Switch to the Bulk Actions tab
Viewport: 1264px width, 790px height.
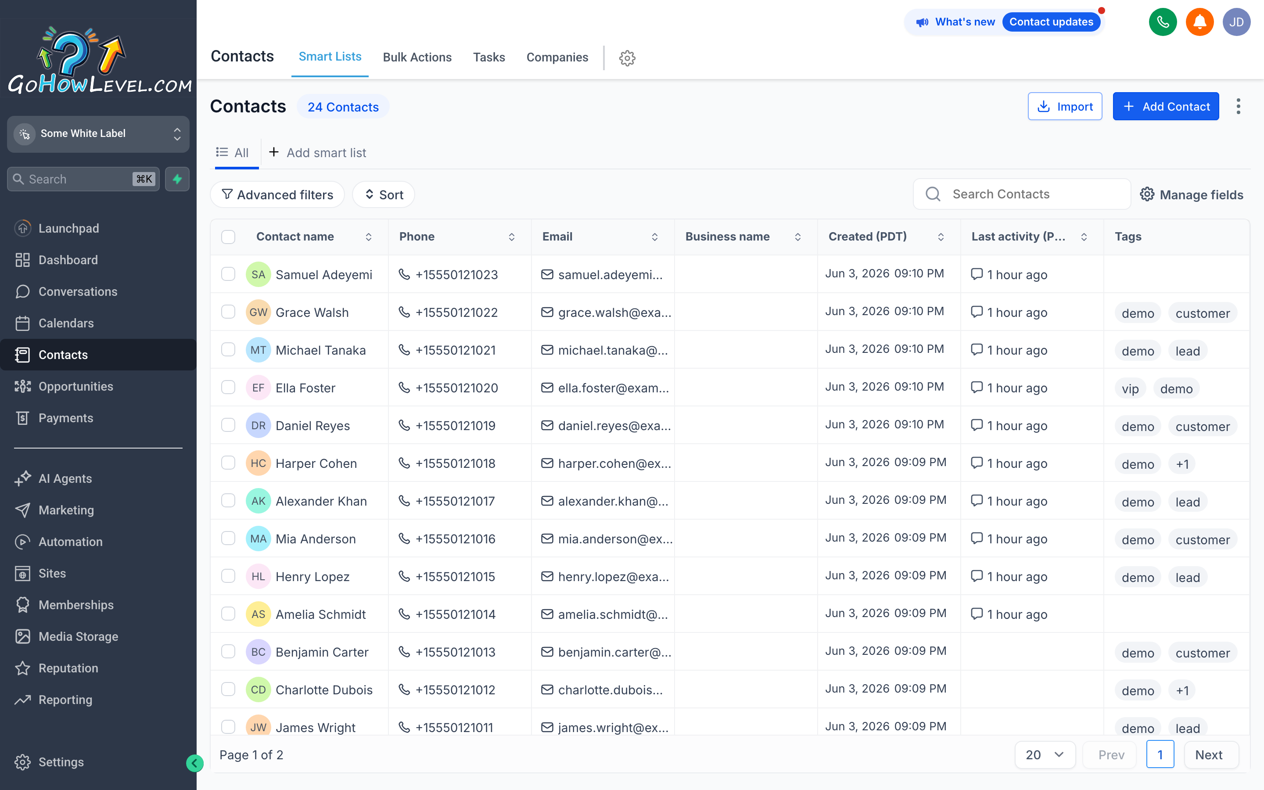417,57
